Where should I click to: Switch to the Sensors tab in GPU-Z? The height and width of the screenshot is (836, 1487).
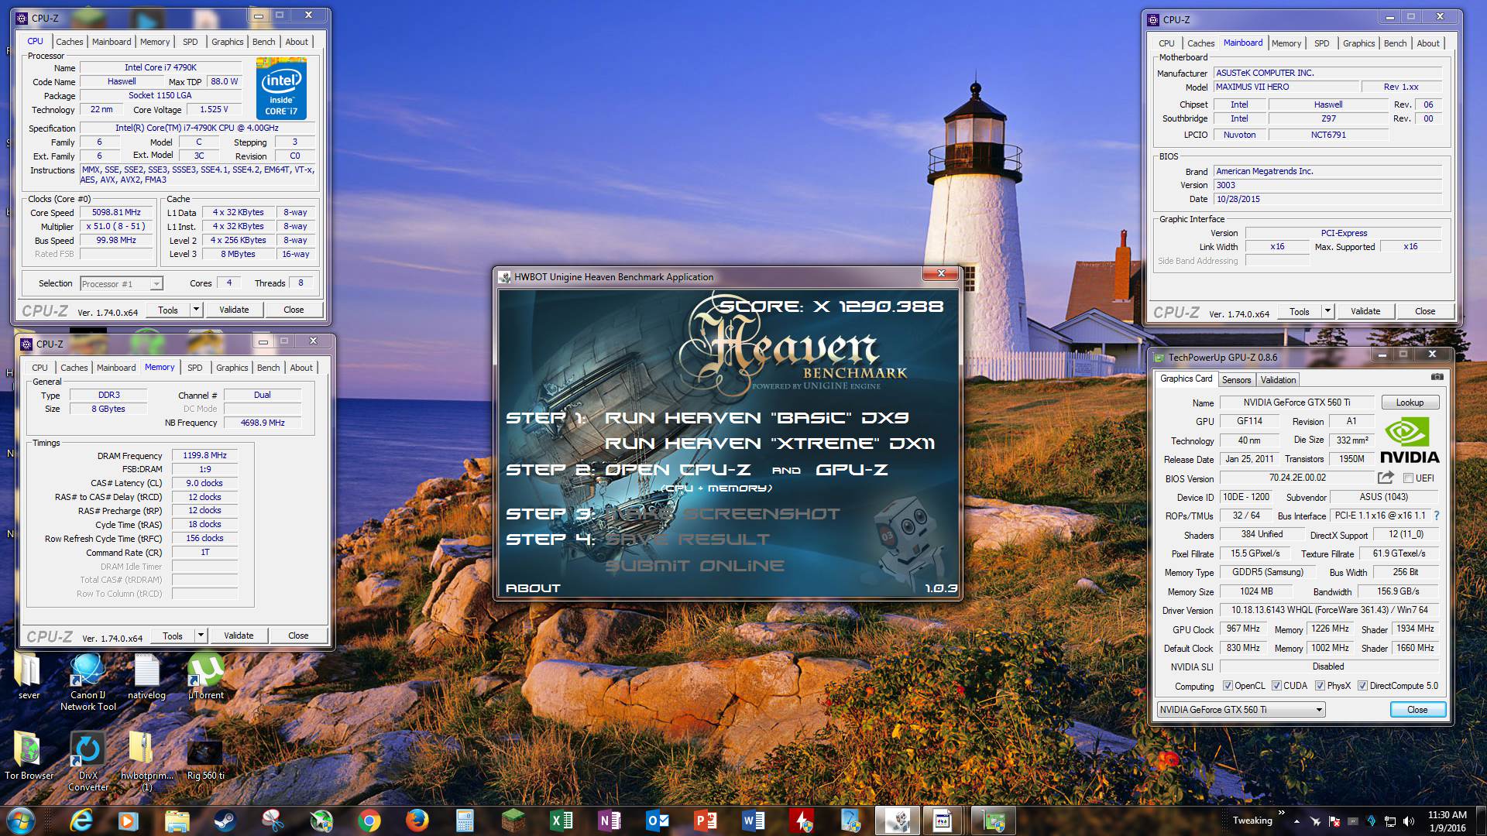1236,380
